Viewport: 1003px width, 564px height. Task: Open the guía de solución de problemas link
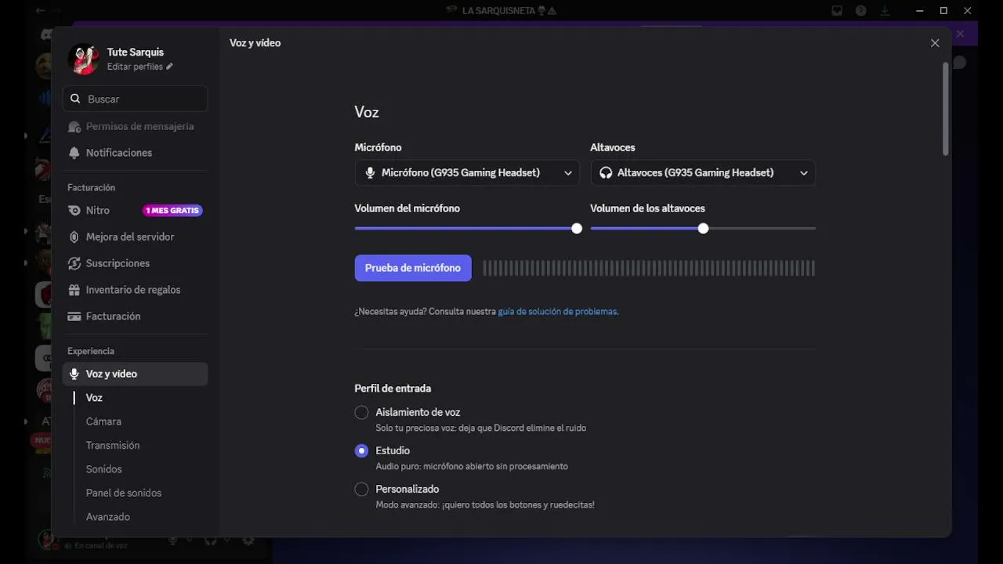pos(557,312)
